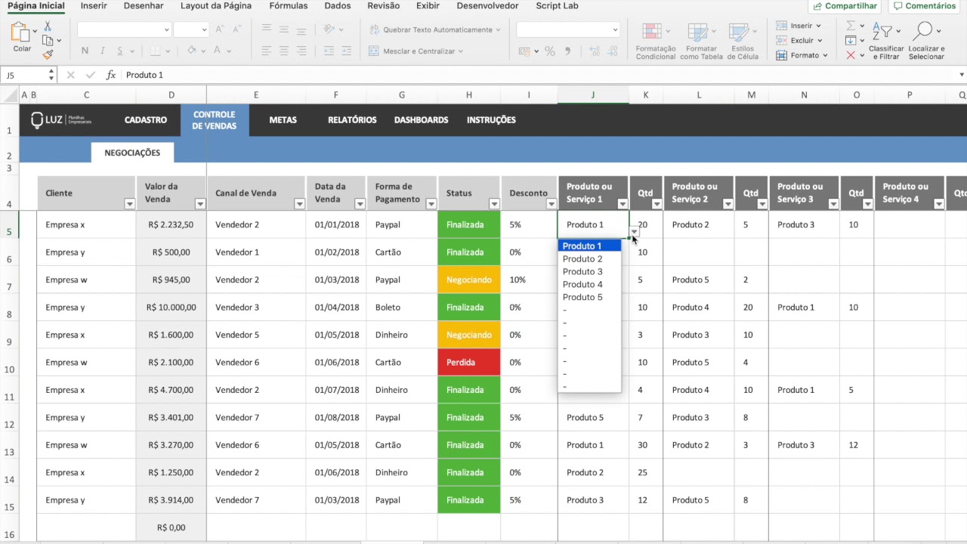Open the Dados ribbon tab
967x544 pixels.
pos(338,6)
